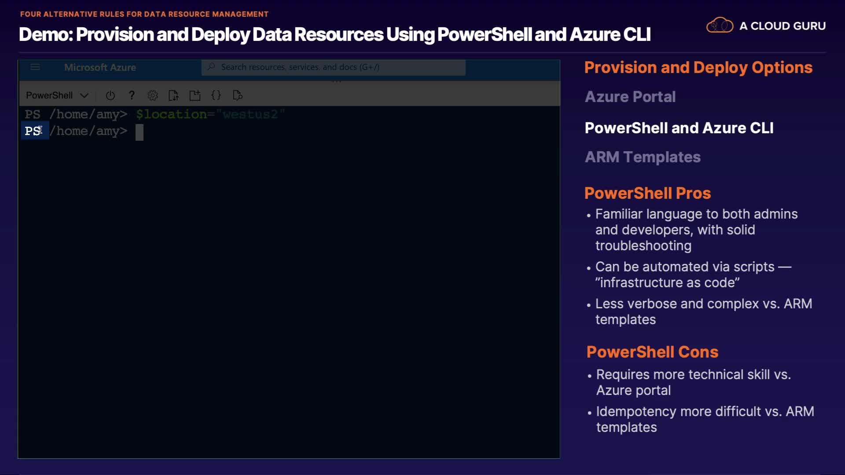Click the highlighted PS prompt text

tap(33, 131)
